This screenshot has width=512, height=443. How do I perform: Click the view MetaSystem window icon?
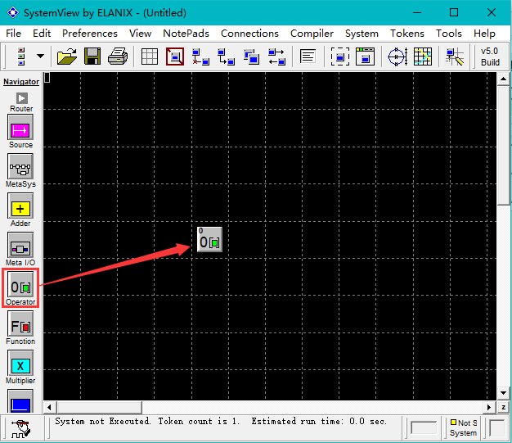[x=365, y=57]
